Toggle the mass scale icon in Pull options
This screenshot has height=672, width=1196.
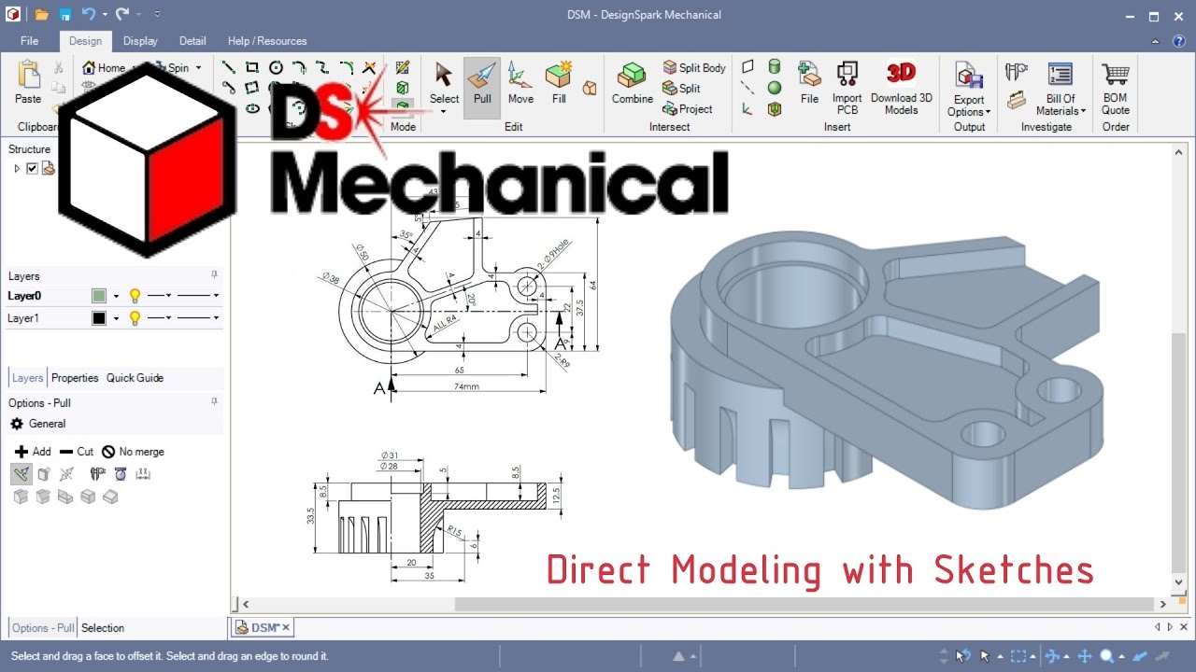[121, 474]
